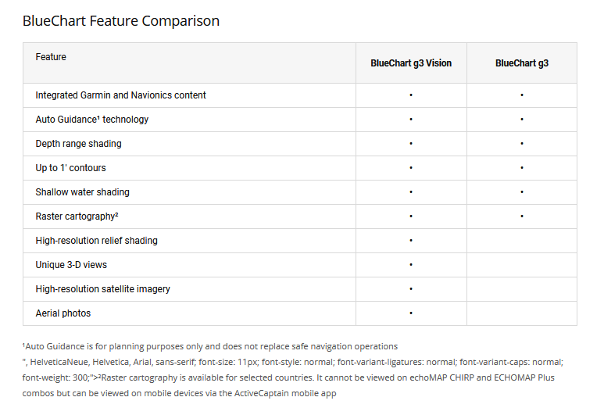Click the Unique 3-D views label
The width and height of the screenshot is (604, 415).
coord(70,265)
